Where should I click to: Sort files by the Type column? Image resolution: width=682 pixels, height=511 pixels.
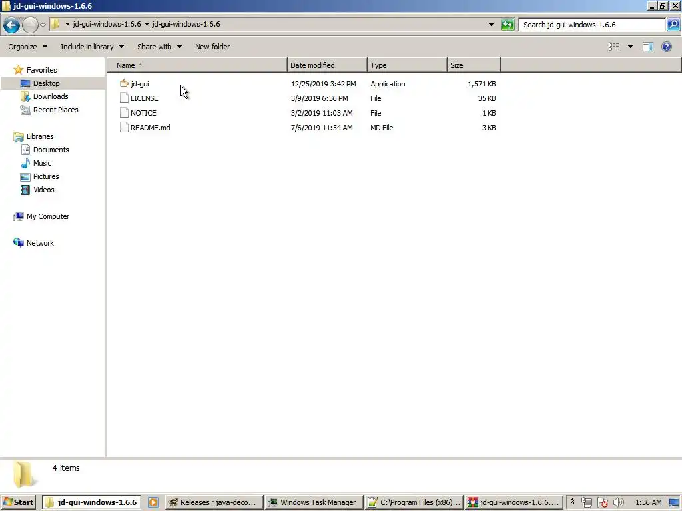coord(407,65)
